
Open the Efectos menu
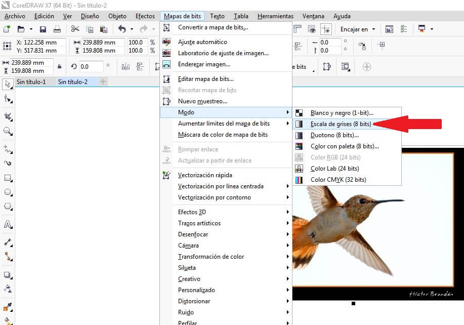145,16
